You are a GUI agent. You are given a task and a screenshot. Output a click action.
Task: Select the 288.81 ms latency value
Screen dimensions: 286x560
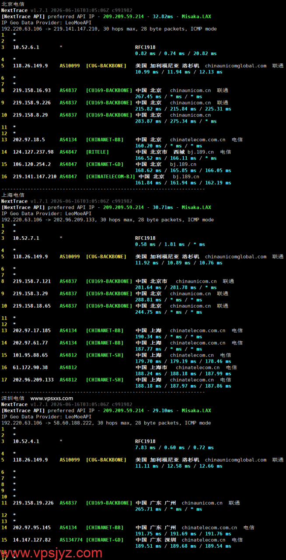click(x=148, y=300)
